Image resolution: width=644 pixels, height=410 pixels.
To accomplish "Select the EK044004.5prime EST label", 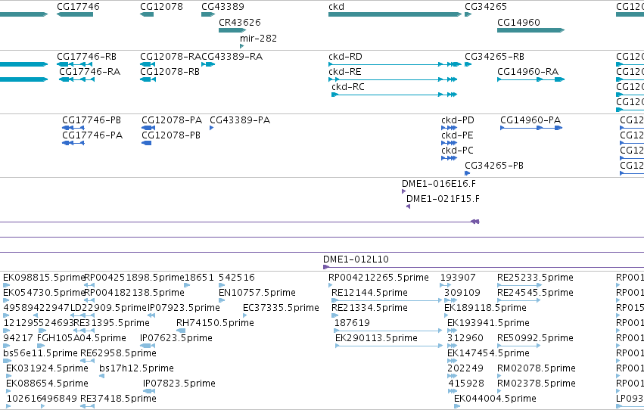I will coord(495,399).
